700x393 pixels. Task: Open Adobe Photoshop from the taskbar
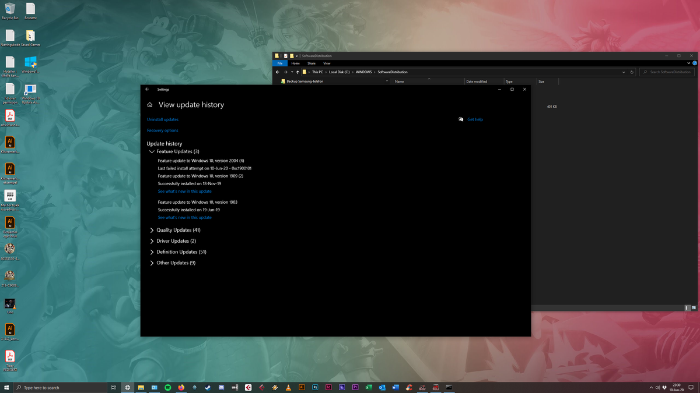pos(315,387)
